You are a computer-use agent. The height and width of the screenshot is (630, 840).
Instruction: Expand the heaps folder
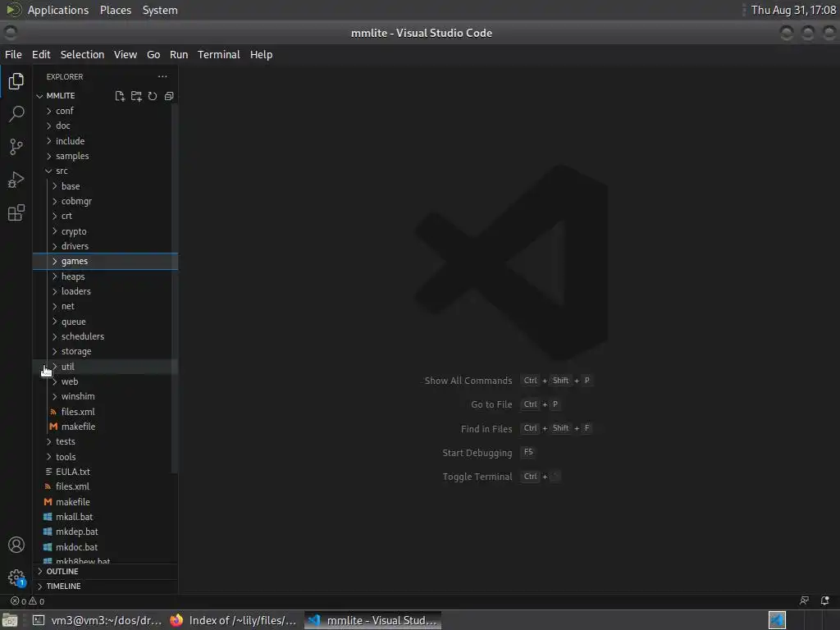(105, 276)
